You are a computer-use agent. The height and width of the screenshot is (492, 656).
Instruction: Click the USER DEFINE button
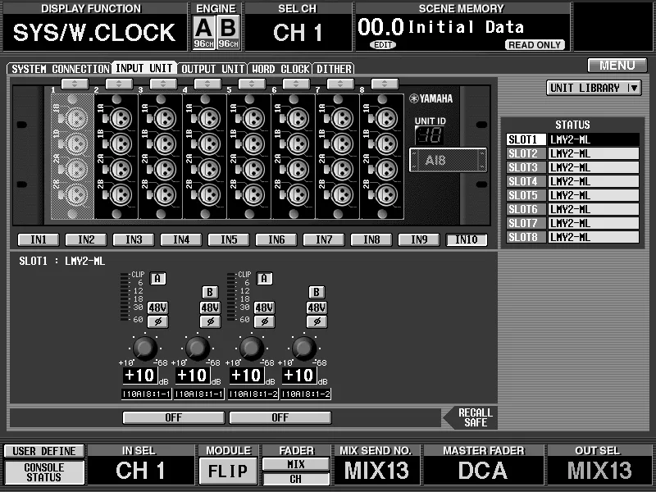(x=44, y=451)
